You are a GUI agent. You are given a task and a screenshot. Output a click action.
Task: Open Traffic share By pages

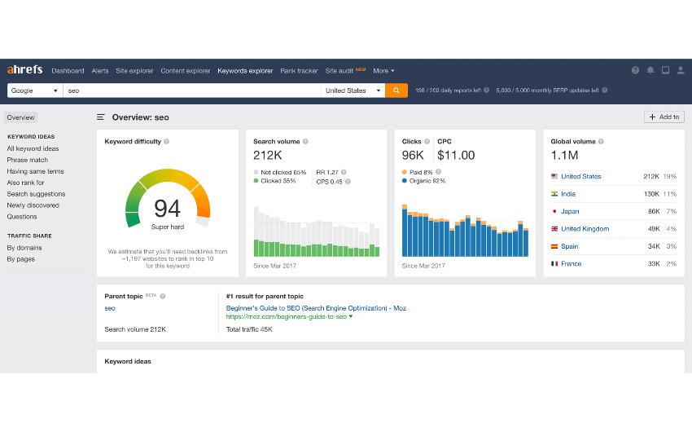[20, 259]
